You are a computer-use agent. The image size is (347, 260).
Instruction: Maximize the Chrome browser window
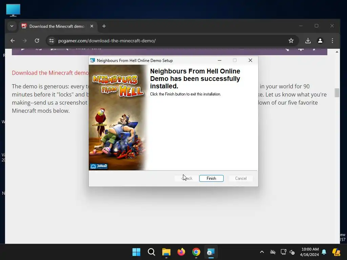pos(317,26)
